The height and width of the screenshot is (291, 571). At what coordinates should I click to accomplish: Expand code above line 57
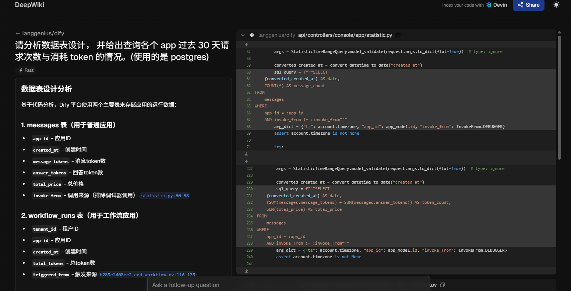(246, 44)
